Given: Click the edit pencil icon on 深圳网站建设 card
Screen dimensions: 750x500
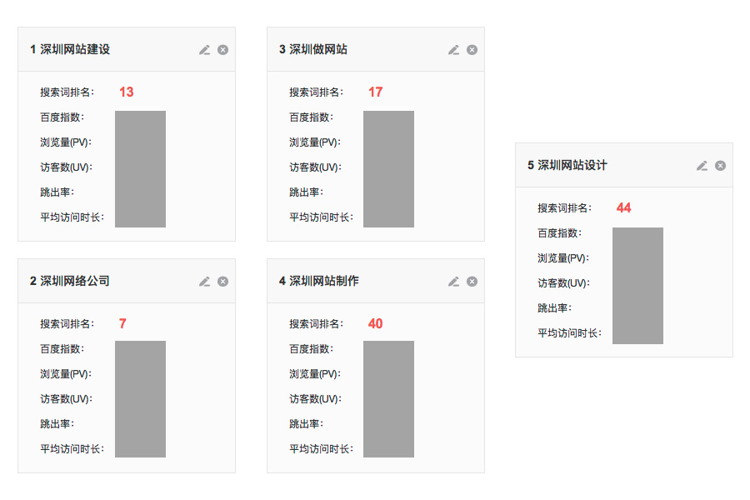Looking at the screenshot, I should [204, 49].
